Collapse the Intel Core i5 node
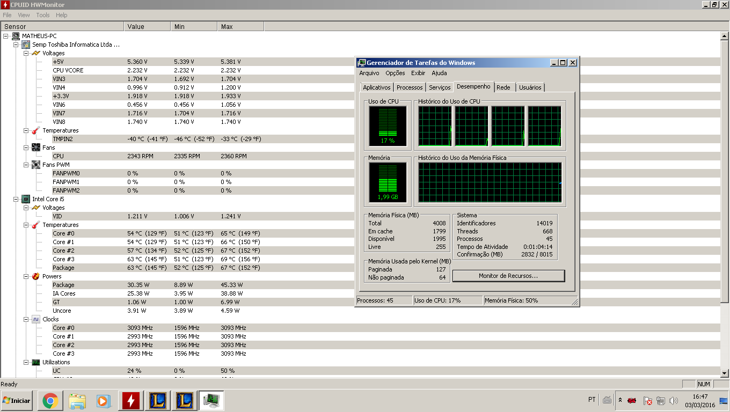The height and width of the screenshot is (412, 730). click(16, 199)
